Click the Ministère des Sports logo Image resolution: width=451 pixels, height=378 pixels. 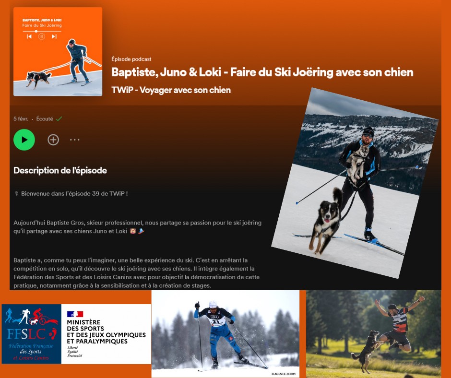[106, 334]
